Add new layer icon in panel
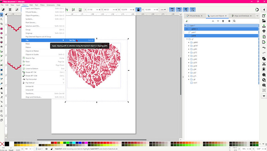Screen dimensions: 267x151 pyautogui.click(x=187, y=21)
